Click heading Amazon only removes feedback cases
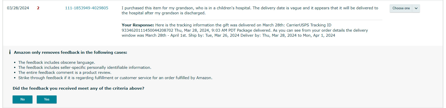The width and height of the screenshot is (446, 108). 70,52
